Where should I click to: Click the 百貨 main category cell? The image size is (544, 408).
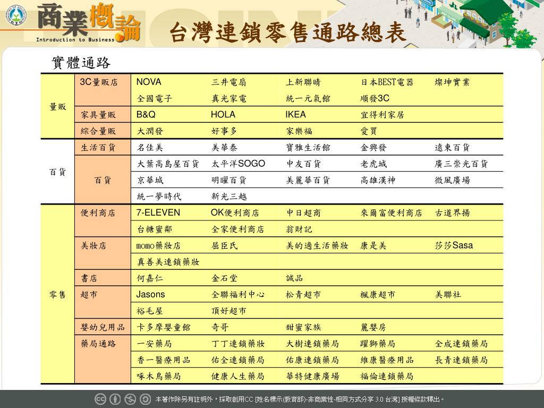[57, 172]
